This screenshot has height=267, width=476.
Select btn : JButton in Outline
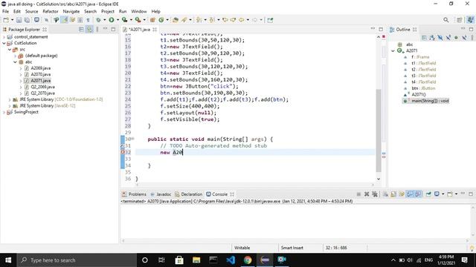[423, 88]
